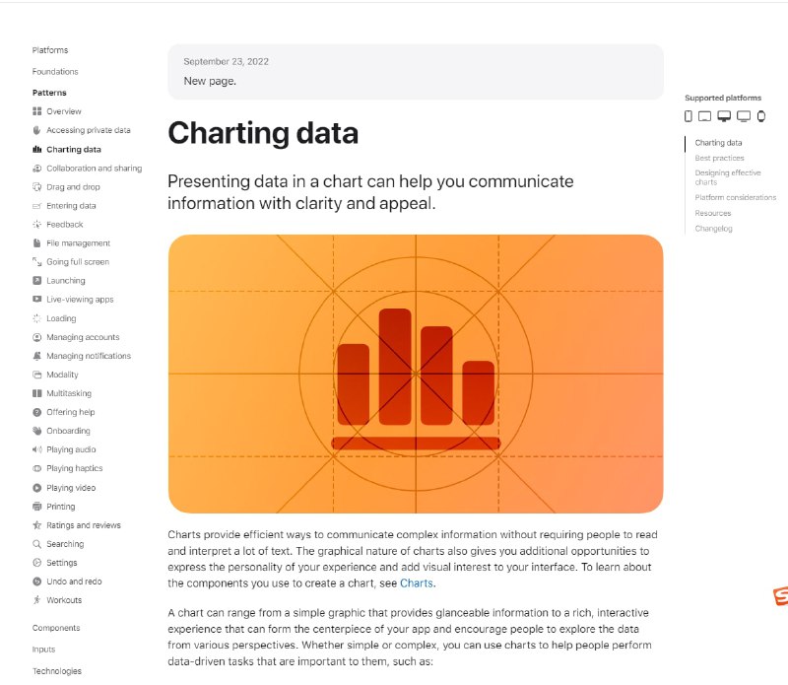Click the orange chart hero image
The image size is (788, 685).
coord(416,374)
